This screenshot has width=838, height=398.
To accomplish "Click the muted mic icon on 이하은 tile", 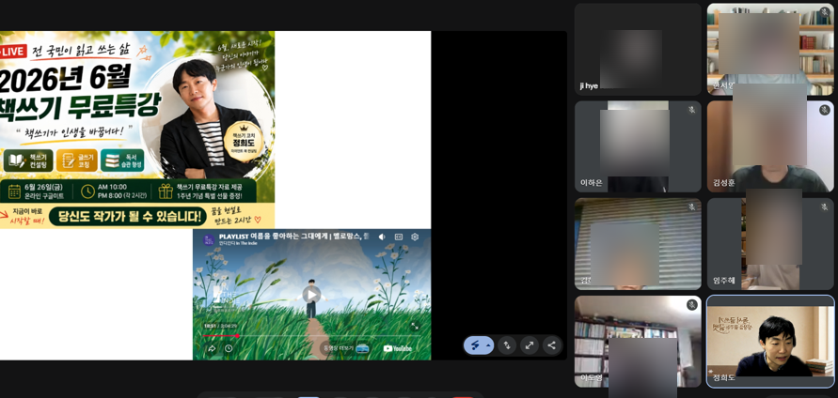I will coord(691,110).
